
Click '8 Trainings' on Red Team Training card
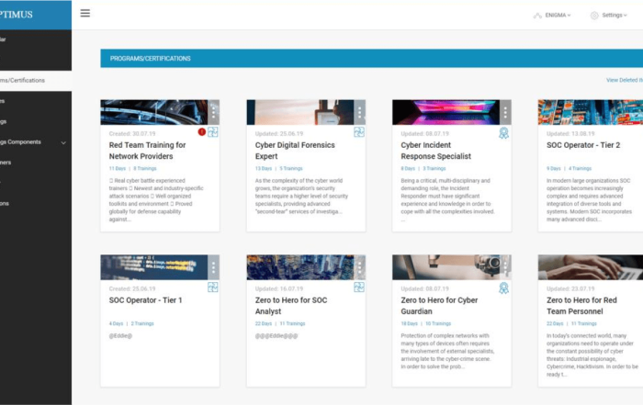point(145,168)
